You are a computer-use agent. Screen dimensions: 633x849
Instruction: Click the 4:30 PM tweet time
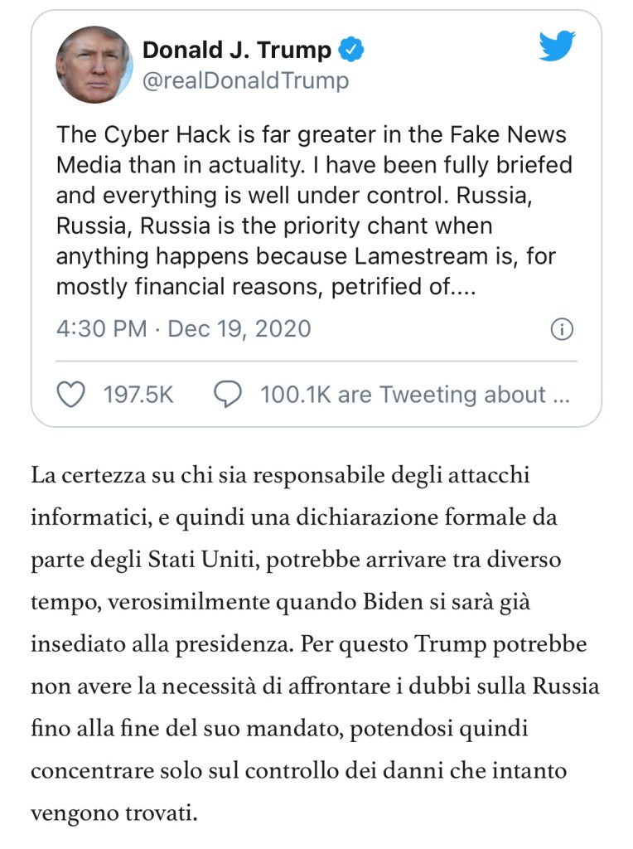click(101, 329)
